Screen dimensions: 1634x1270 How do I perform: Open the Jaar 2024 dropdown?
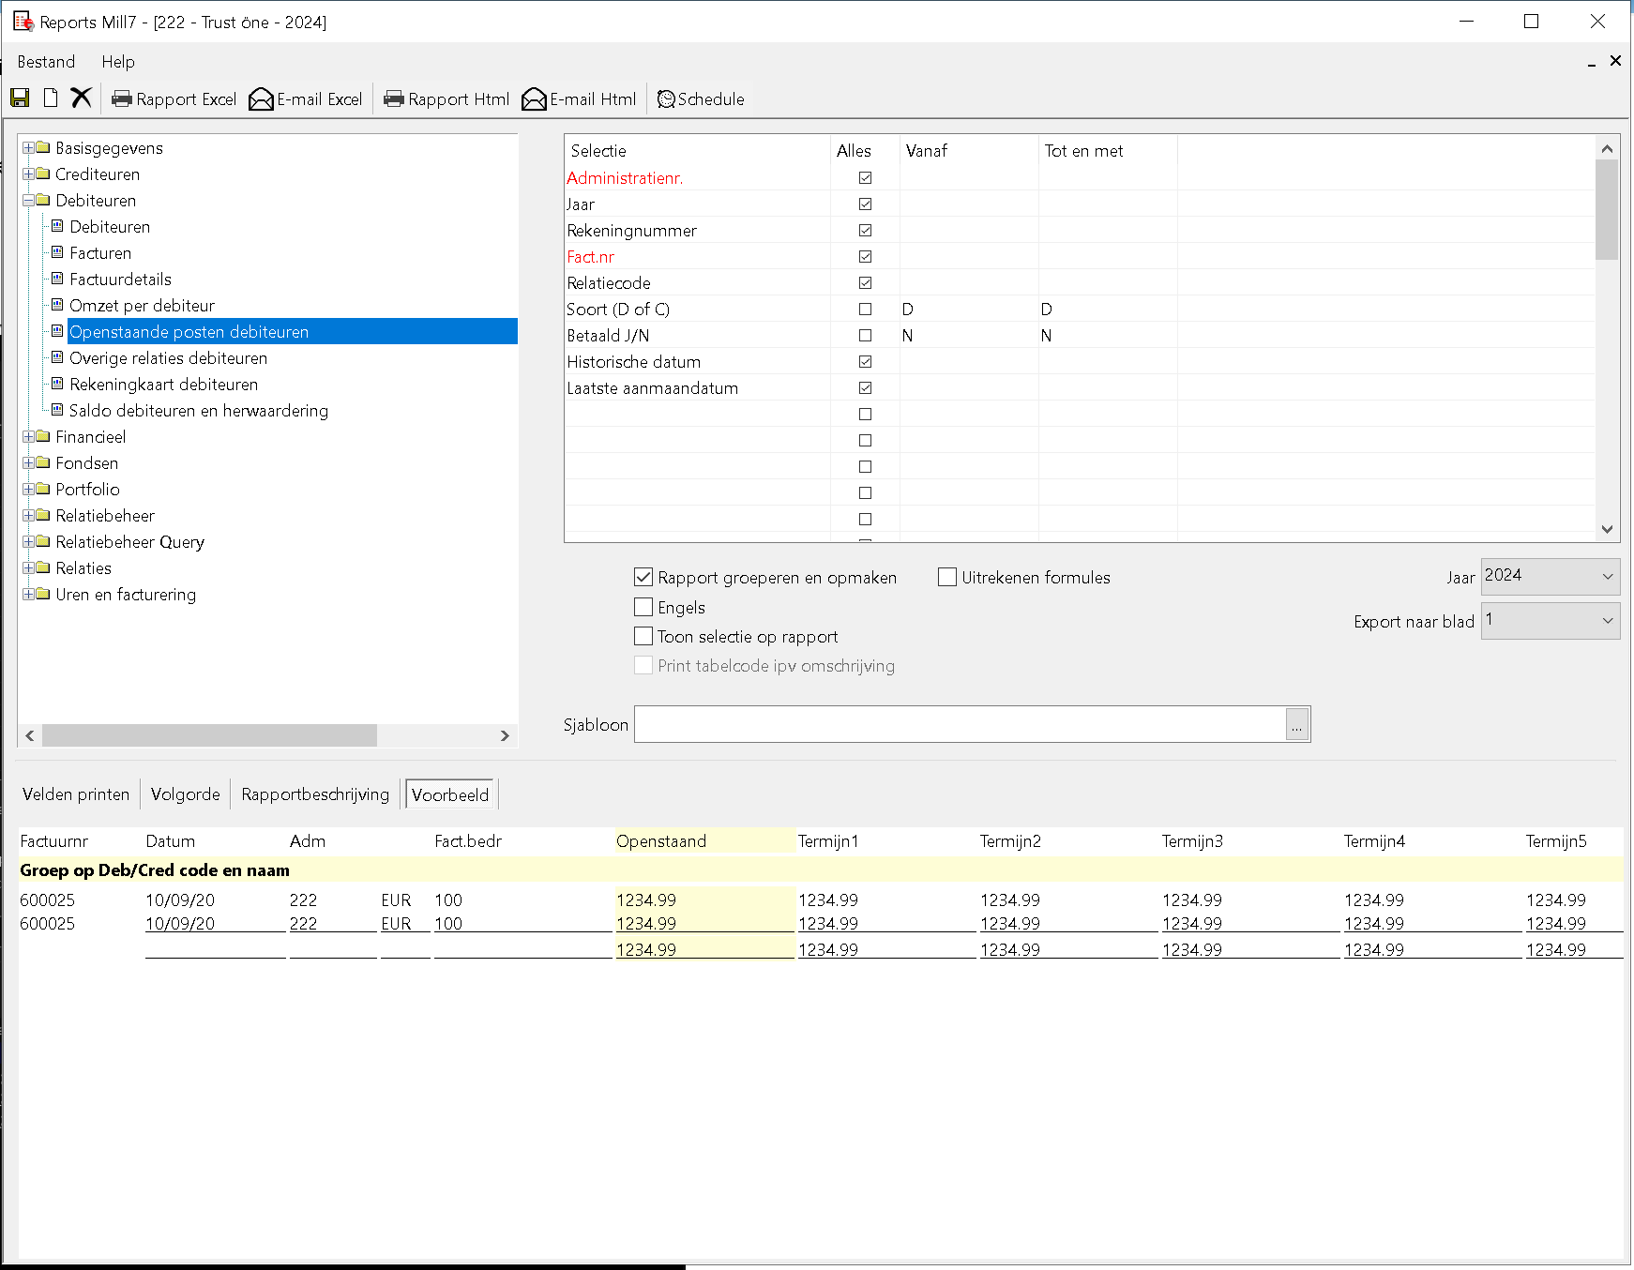click(1551, 576)
